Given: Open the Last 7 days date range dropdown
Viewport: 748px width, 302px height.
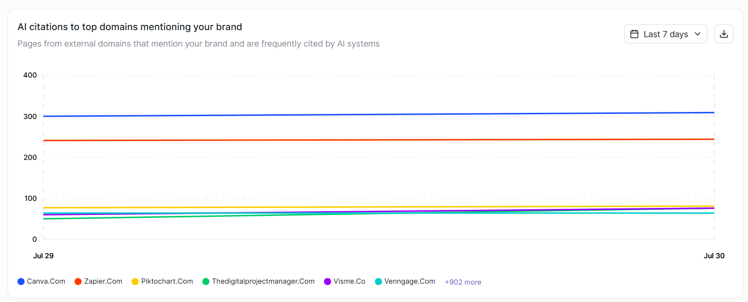Looking at the screenshot, I should click(x=665, y=34).
